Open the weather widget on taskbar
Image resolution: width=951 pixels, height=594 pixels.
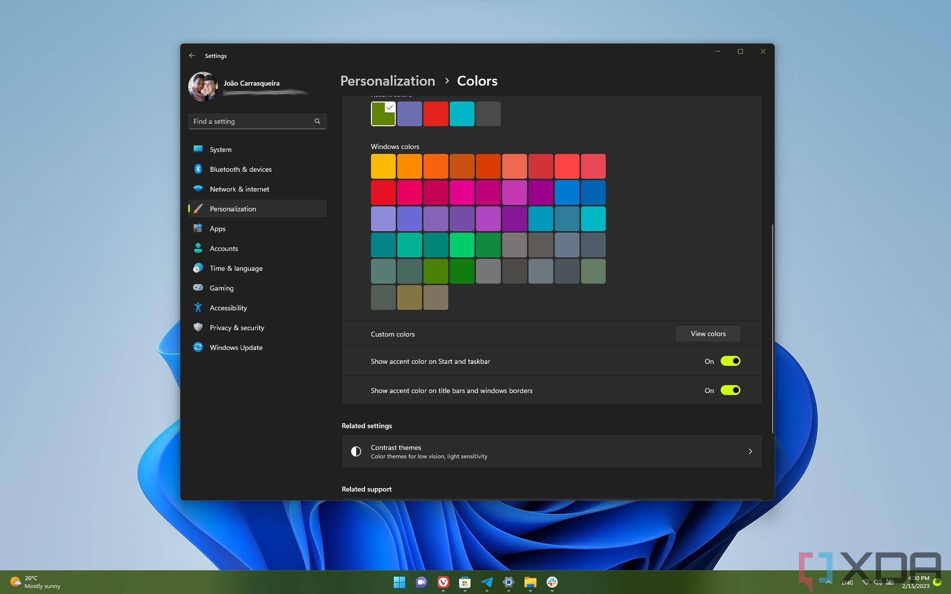(x=36, y=582)
